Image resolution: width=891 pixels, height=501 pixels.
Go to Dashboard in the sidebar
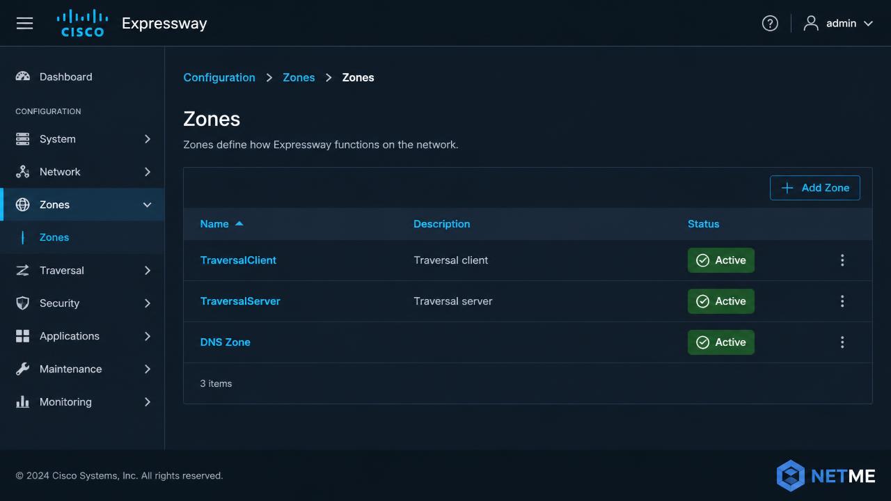point(82,77)
